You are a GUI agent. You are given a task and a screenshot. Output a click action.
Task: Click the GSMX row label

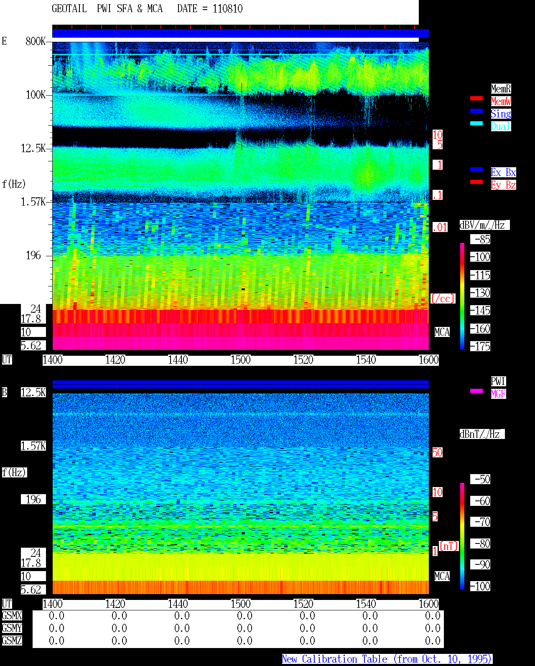tap(12, 615)
